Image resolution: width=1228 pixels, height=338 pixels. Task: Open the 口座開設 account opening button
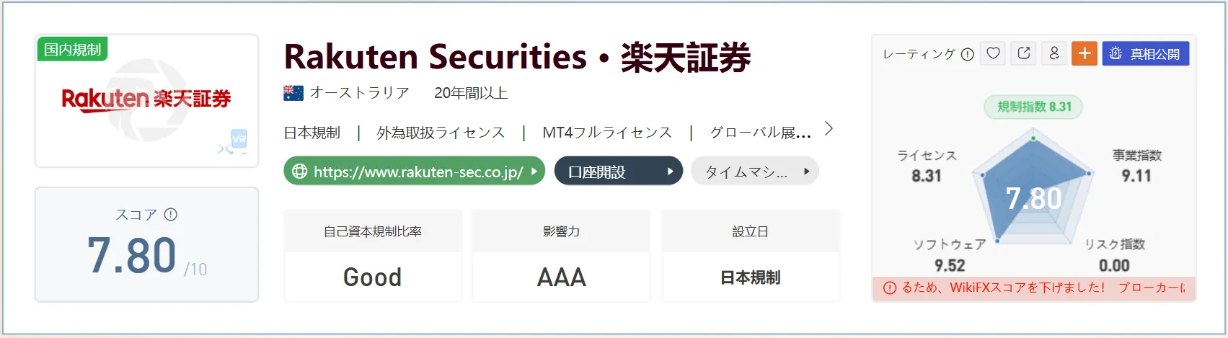coord(619,171)
